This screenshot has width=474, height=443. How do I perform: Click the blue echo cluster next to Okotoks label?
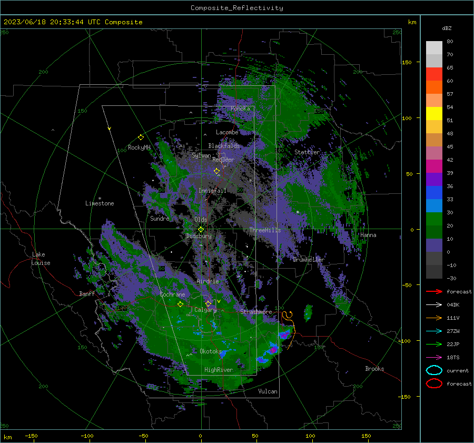[x=224, y=353]
